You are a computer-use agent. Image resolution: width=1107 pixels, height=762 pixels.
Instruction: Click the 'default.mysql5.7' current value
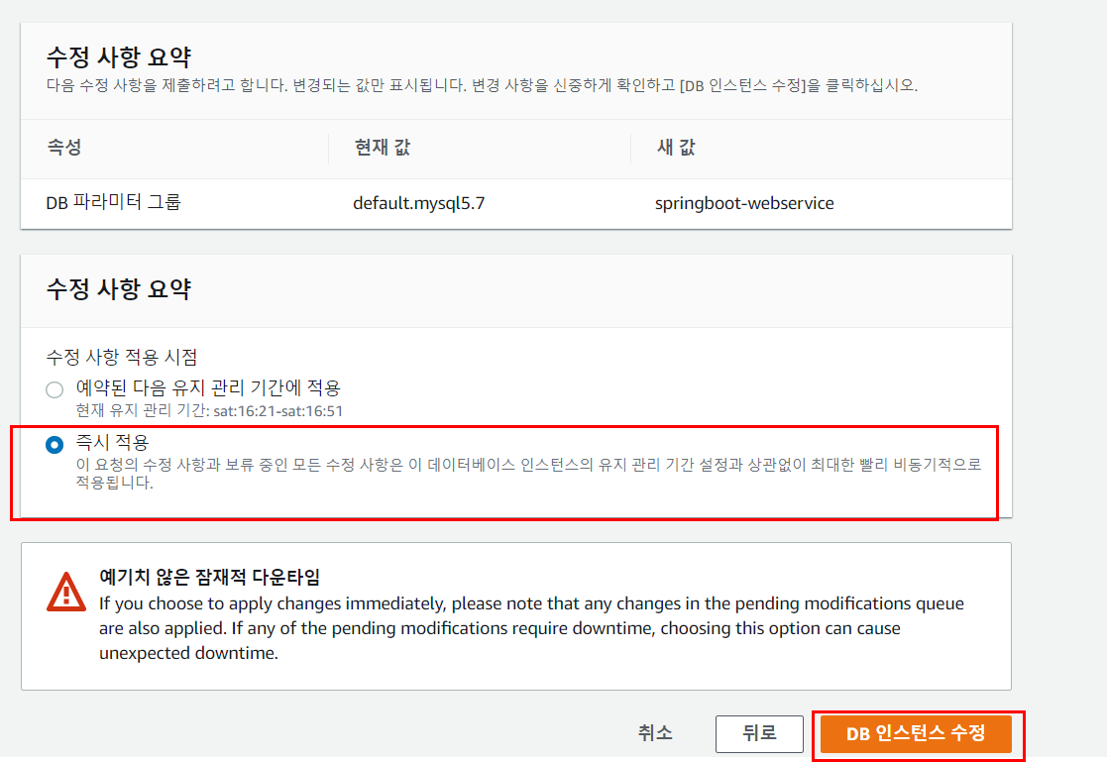(x=418, y=203)
